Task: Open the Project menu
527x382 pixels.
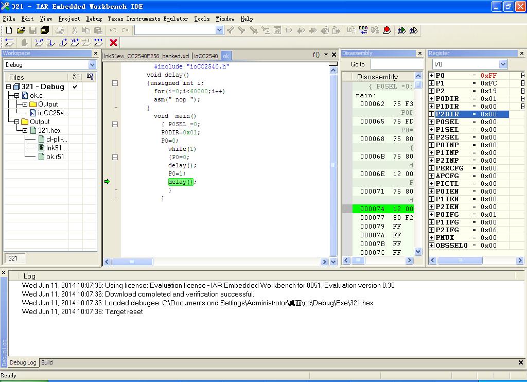Action: 69,19
